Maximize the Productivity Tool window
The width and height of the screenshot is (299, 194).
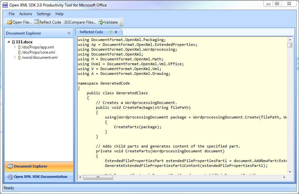(x=277, y=4)
